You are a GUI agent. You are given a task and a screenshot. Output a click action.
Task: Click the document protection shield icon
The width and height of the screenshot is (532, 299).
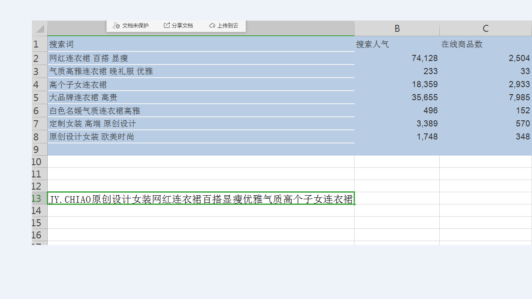tap(116, 26)
